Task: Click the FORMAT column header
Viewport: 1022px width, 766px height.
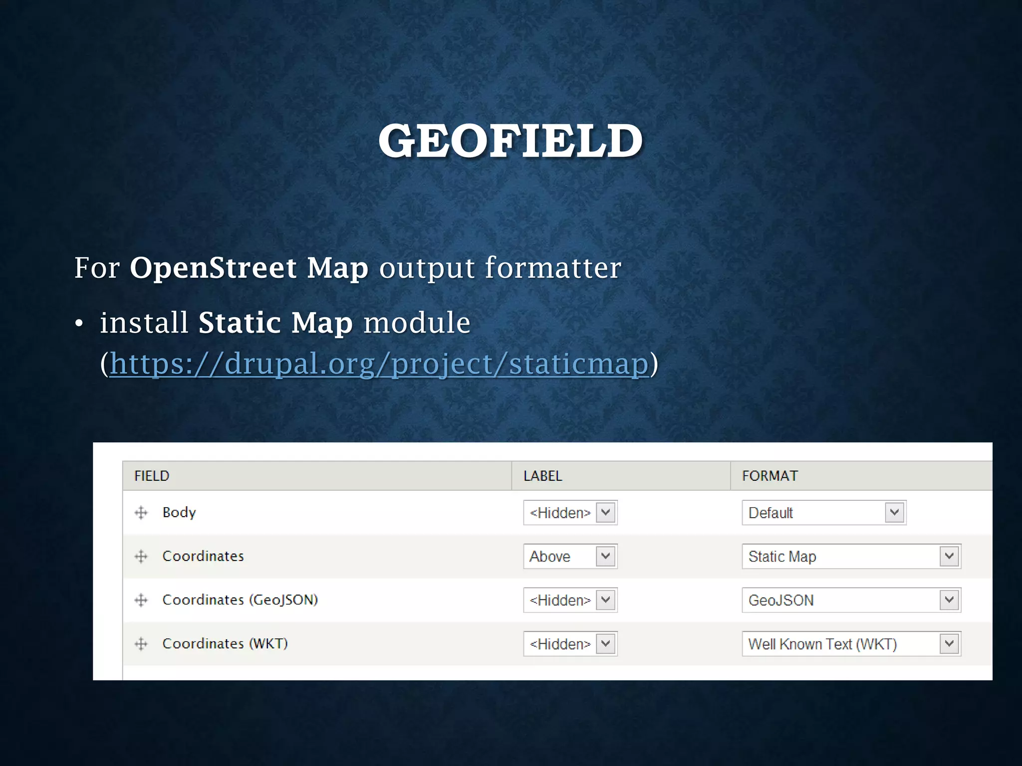Action: pos(769,476)
